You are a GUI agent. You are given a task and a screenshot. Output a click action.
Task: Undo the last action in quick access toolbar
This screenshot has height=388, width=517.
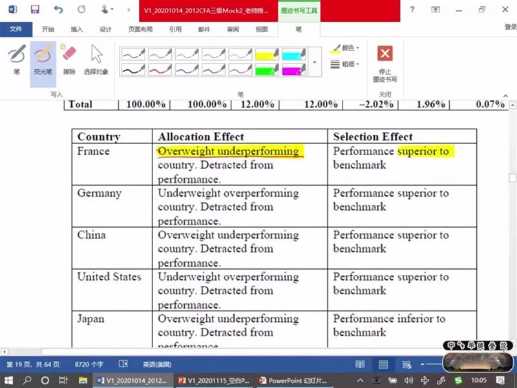(x=58, y=10)
